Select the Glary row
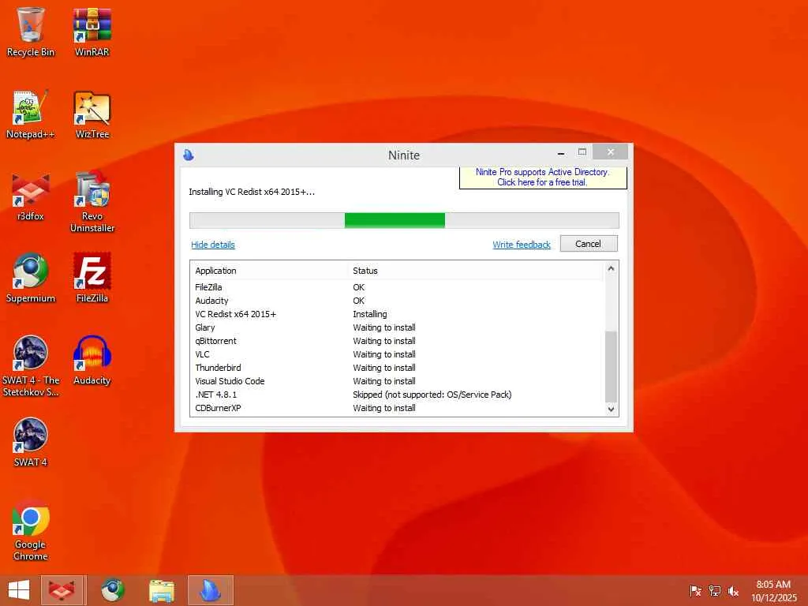Image resolution: width=808 pixels, height=606 pixels. click(x=397, y=327)
